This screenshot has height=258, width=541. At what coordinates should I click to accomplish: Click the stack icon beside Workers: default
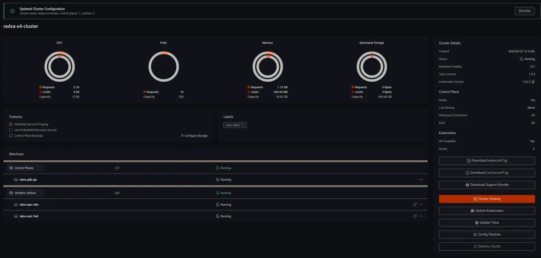pyautogui.click(x=11, y=193)
